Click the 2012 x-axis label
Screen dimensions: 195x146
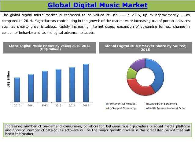point(45,105)
